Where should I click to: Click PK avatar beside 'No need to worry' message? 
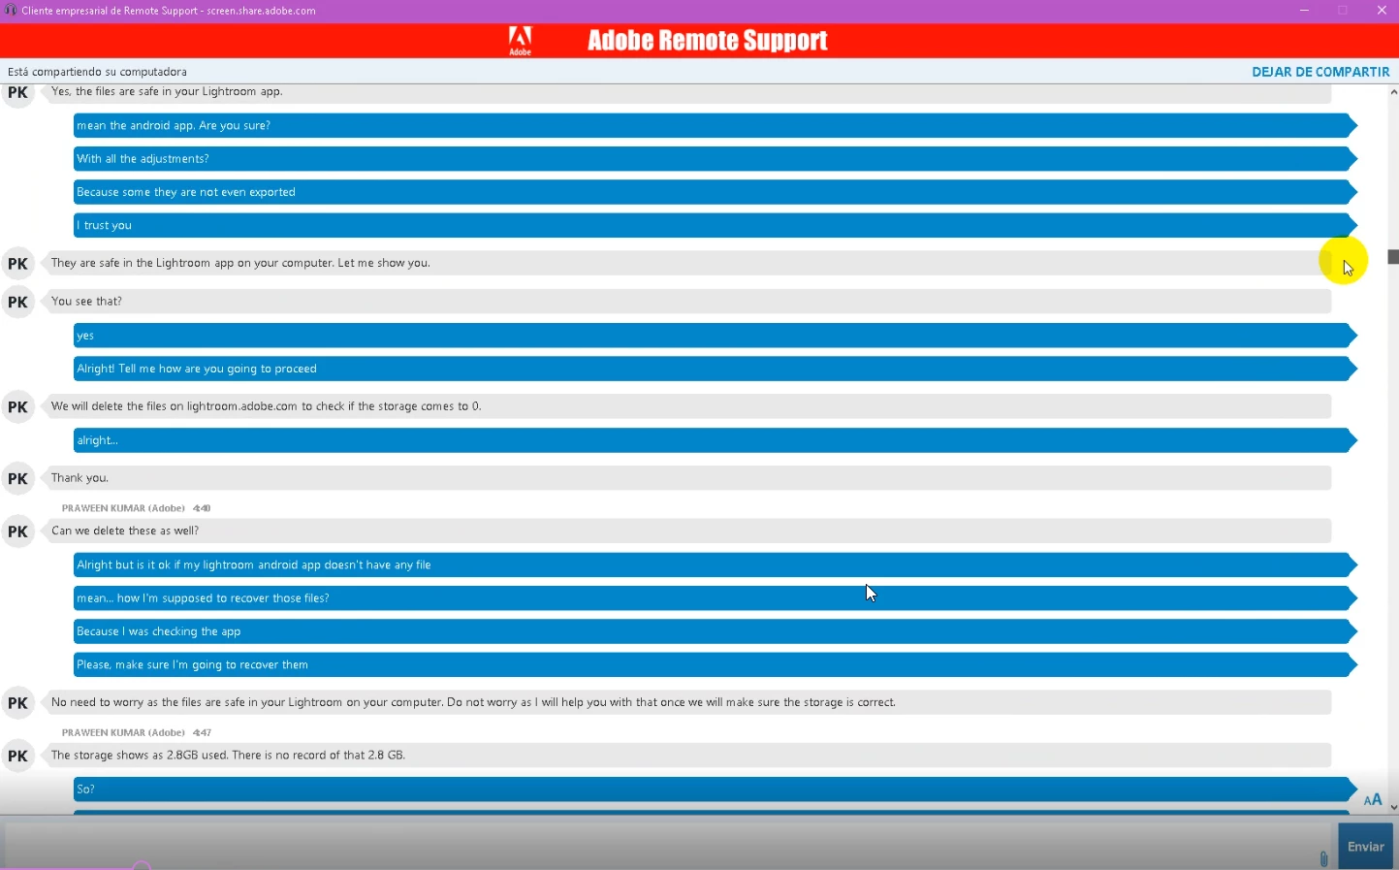(18, 703)
